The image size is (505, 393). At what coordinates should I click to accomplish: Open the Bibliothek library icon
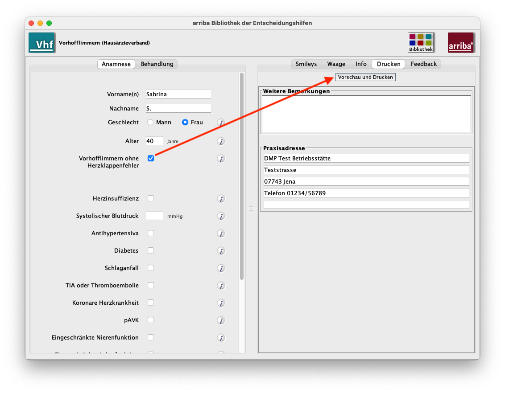coord(421,42)
